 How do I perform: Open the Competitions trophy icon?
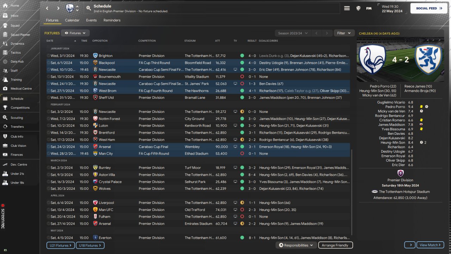pos(5,108)
